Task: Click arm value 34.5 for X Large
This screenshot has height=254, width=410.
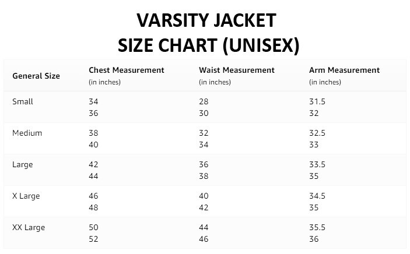Action: (x=317, y=196)
